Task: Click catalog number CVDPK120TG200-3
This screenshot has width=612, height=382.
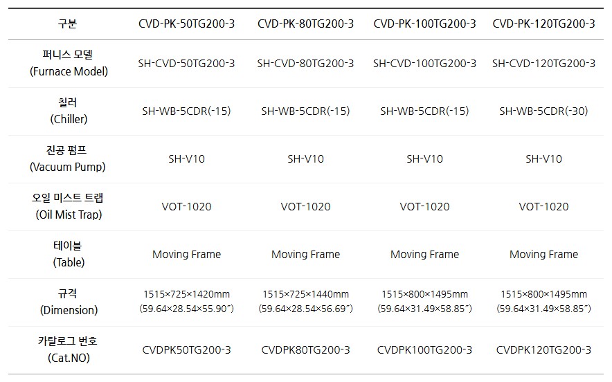Action: pyautogui.click(x=543, y=349)
